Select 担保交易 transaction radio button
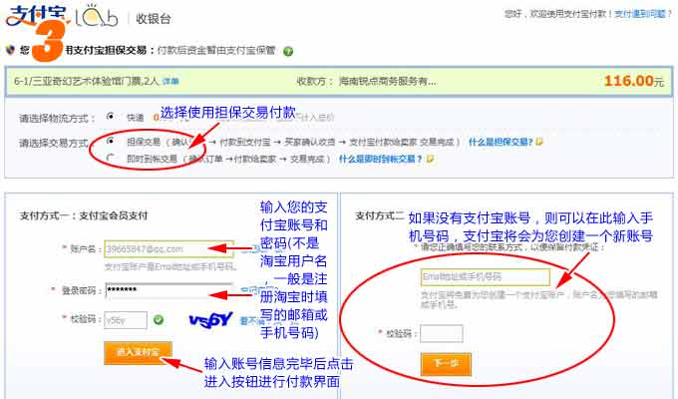 point(110,142)
